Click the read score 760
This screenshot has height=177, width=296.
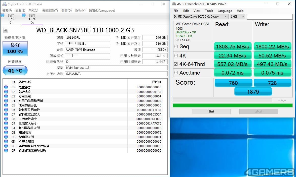233,83
